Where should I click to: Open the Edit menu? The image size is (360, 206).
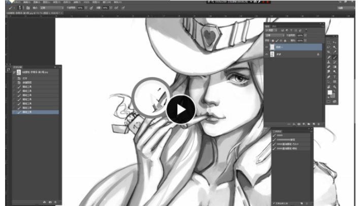[27, 2]
